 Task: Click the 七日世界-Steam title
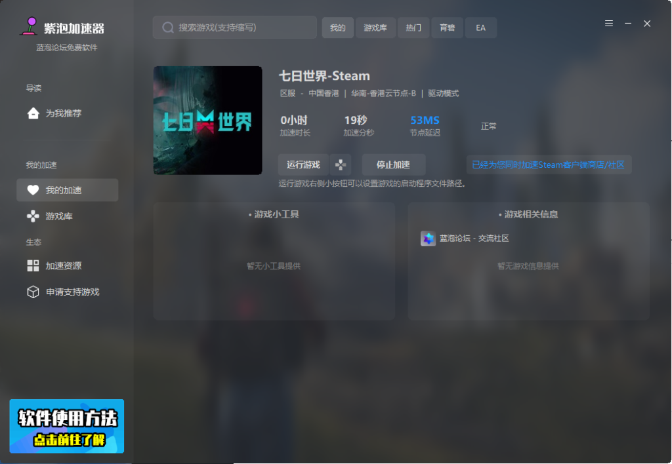[x=324, y=76]
